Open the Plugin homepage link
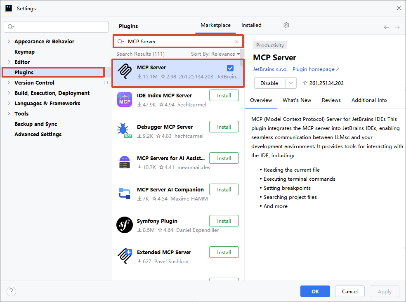This screenshot has width=406, height=302. [316, 69]
